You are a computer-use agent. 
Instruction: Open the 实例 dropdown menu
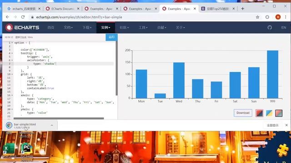[105, 28]
